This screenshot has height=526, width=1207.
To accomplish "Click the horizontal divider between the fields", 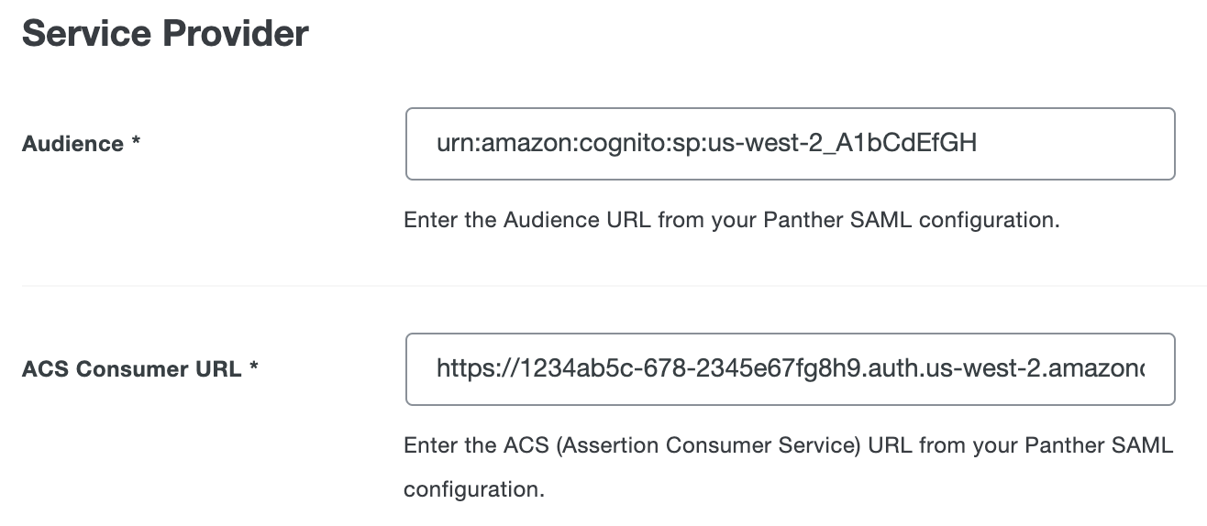I will click(613, 286).
